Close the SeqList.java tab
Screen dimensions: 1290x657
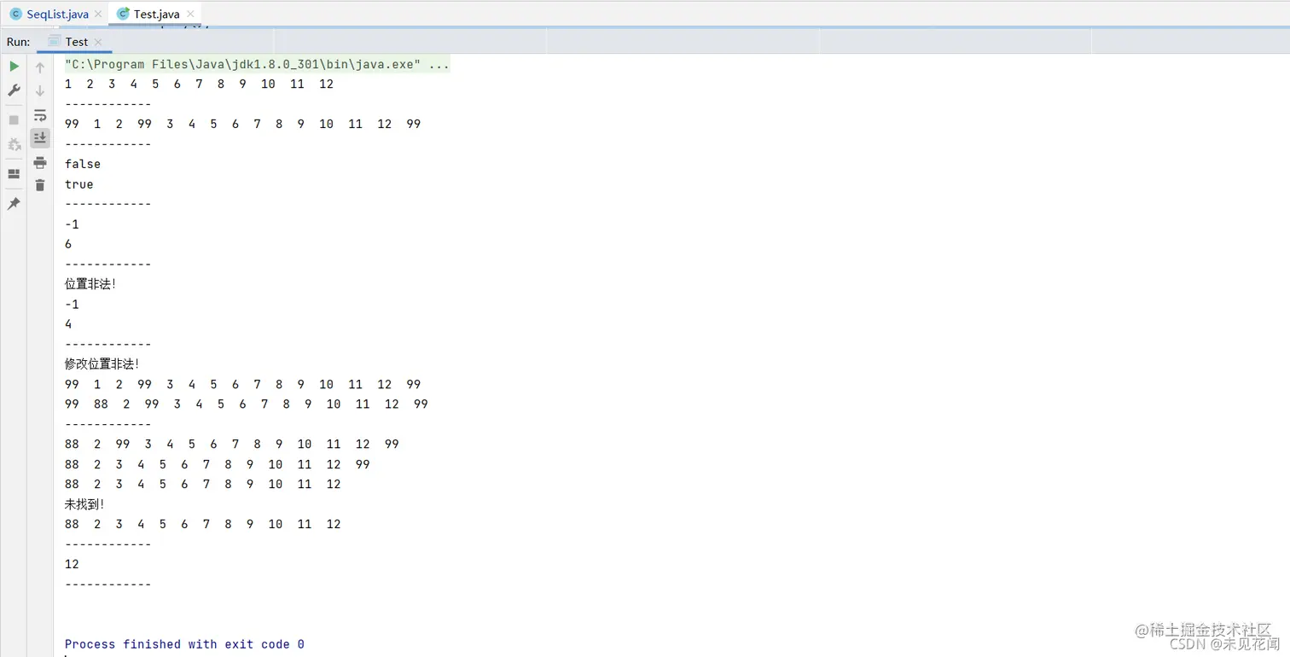pyautogui.click(x=97, y=15)
